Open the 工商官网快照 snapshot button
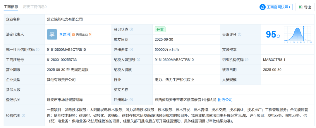316x128 pixels. (276, 7)
